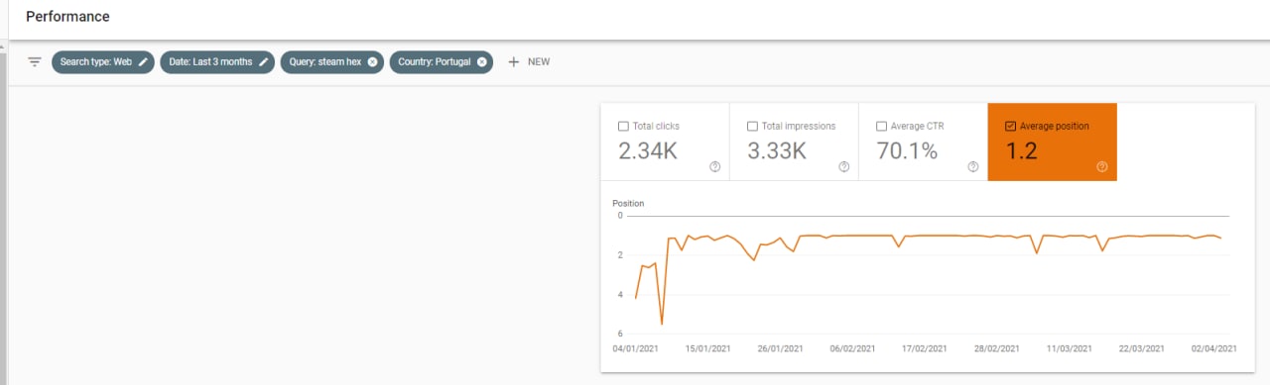Edit the Search type: Web filter
The height and width of the screenshot is (385, 1270).
(x=144, y=61)
